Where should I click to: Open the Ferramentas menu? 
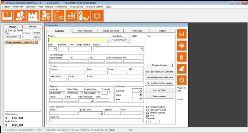(x=61, y=7)
